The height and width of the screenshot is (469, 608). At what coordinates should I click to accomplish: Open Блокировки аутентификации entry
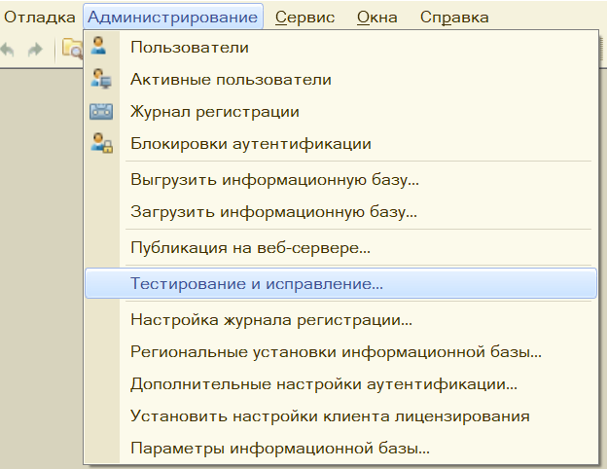340,144
